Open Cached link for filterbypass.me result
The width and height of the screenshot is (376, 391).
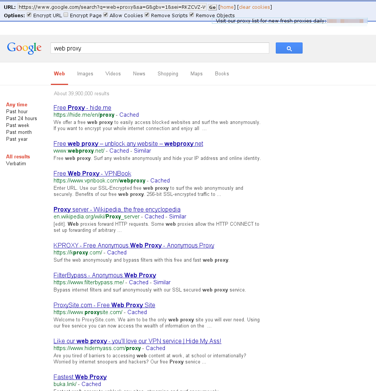(138, 282)
